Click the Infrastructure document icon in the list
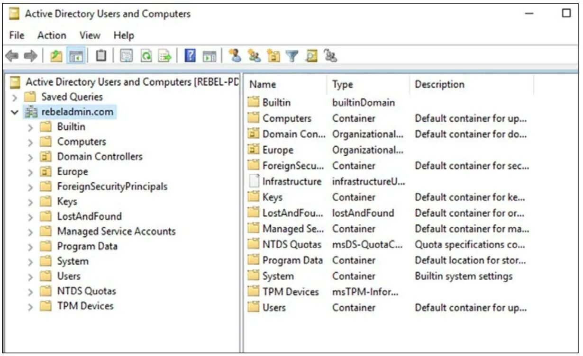 (x=254, y=181)
